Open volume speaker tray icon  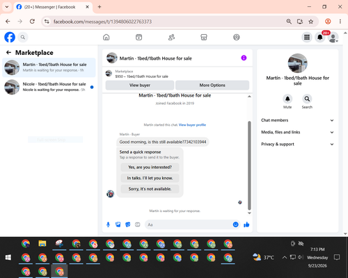pos(301,257)
